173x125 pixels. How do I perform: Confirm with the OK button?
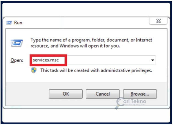tap(66, 94)
